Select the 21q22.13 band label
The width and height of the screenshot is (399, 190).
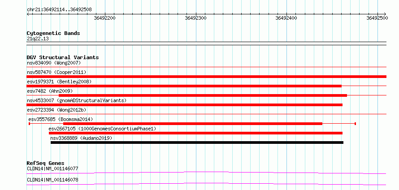tap(38, 39)
